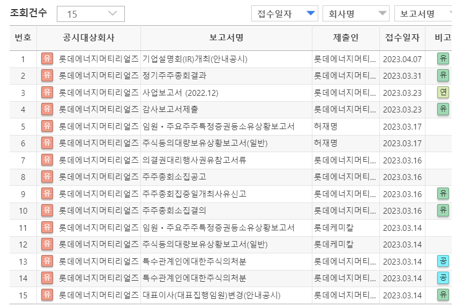Open the 조회건수 dropdown showing 15

pyautogui.click(x=91, y=14)
